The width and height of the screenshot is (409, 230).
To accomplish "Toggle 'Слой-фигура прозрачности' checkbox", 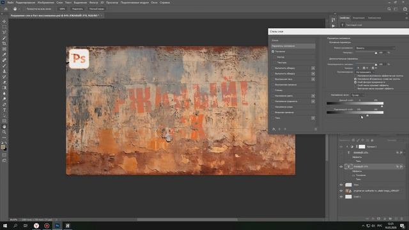I will click(355, 82).
